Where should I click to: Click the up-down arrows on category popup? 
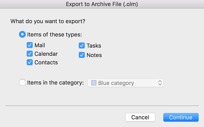(160, 83)
